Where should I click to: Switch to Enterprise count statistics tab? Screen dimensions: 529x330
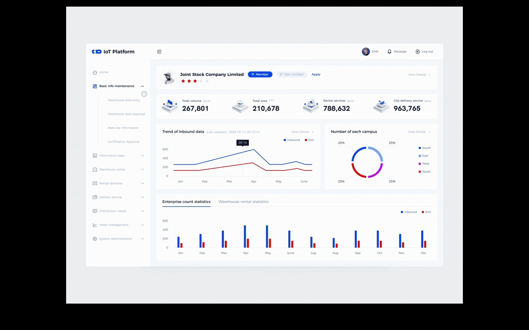(x=186, y=202)
